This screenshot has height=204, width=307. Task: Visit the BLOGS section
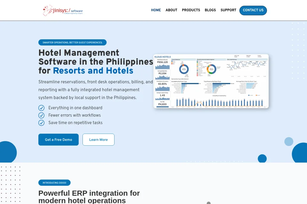click(210, 10)
